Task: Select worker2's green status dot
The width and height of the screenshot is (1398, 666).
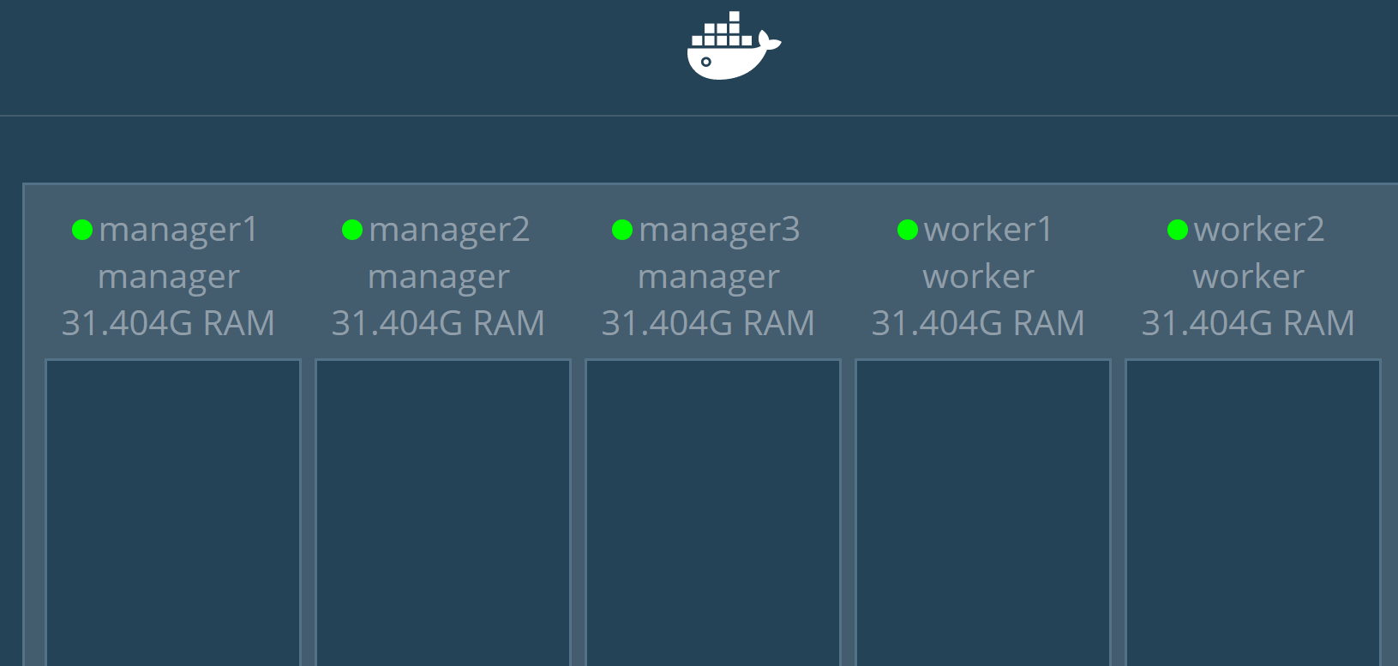Action: click(1178, 230)
